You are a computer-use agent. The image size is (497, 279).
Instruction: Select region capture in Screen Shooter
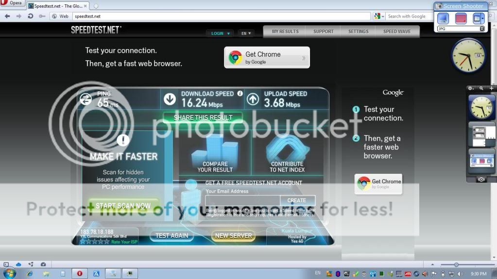click(461, 18)
